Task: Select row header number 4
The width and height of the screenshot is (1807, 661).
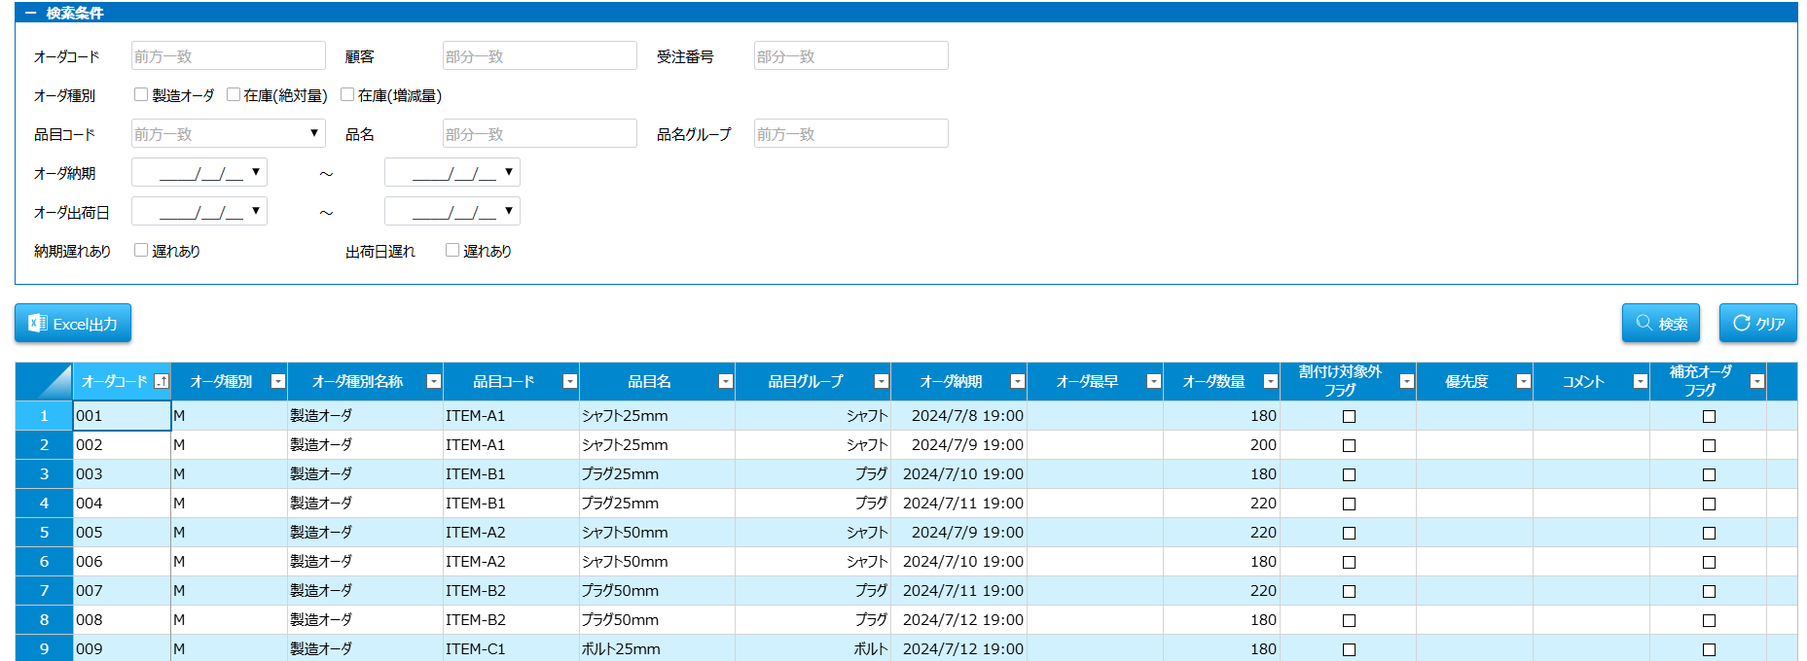Action: [x=44, y=503]
